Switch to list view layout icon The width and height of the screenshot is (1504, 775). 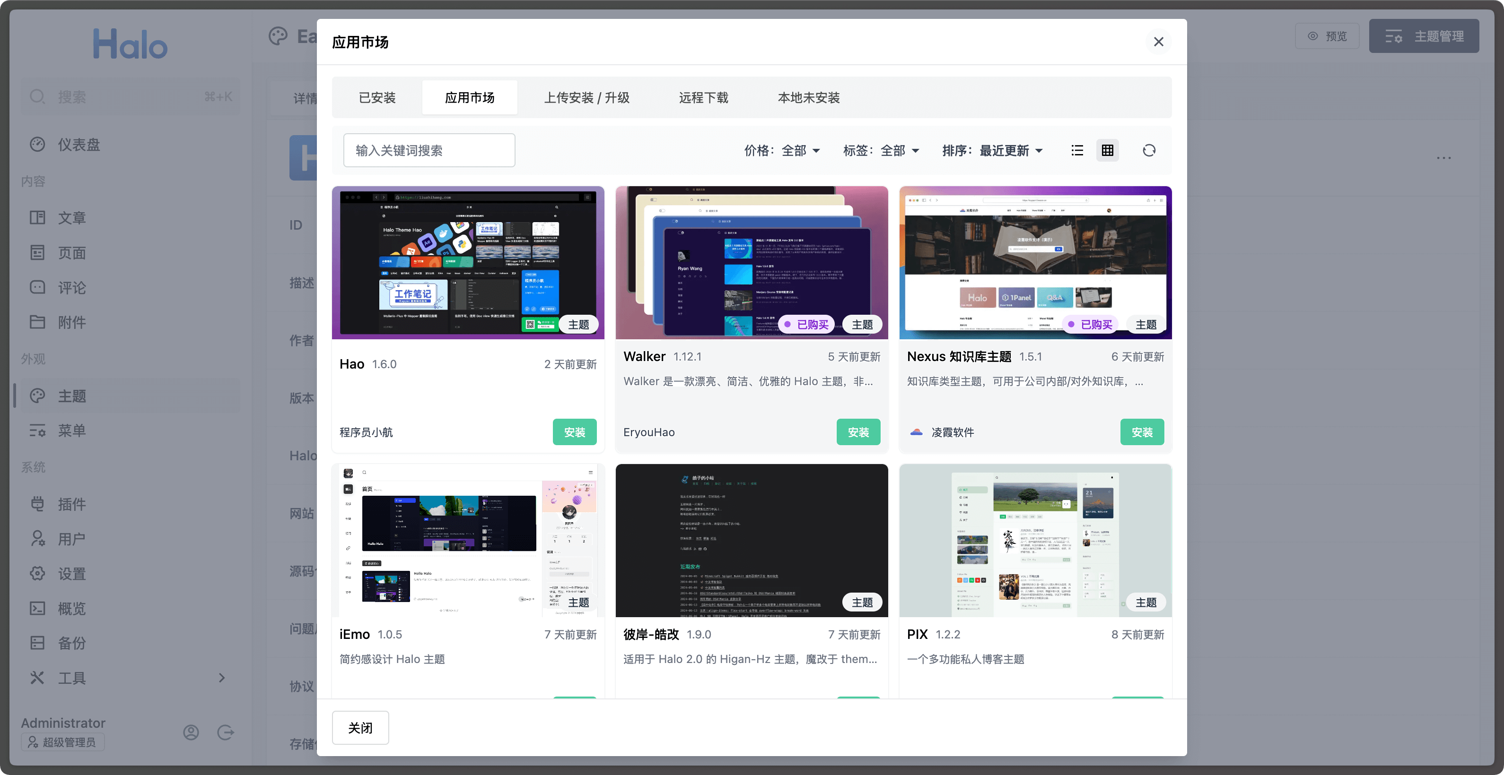[x=1077, y=150]
